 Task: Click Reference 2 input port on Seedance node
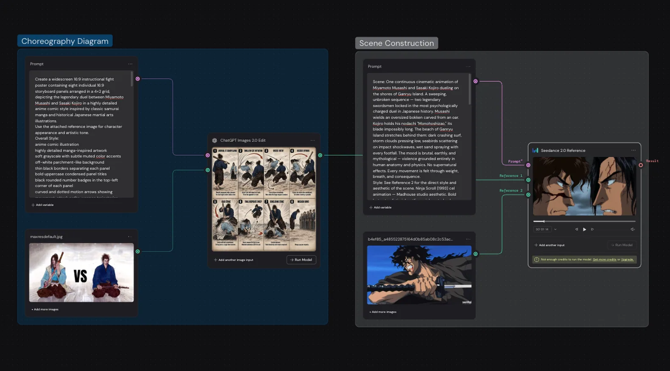(528, 195)
